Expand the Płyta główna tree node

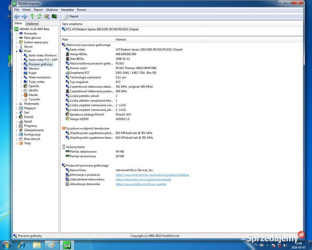pyautogui.click(x=17, y=38)
